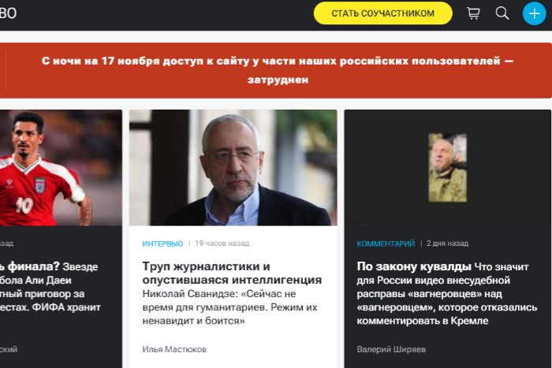Click the Сванидзе quote subtitle text

(x=230, y=307)
